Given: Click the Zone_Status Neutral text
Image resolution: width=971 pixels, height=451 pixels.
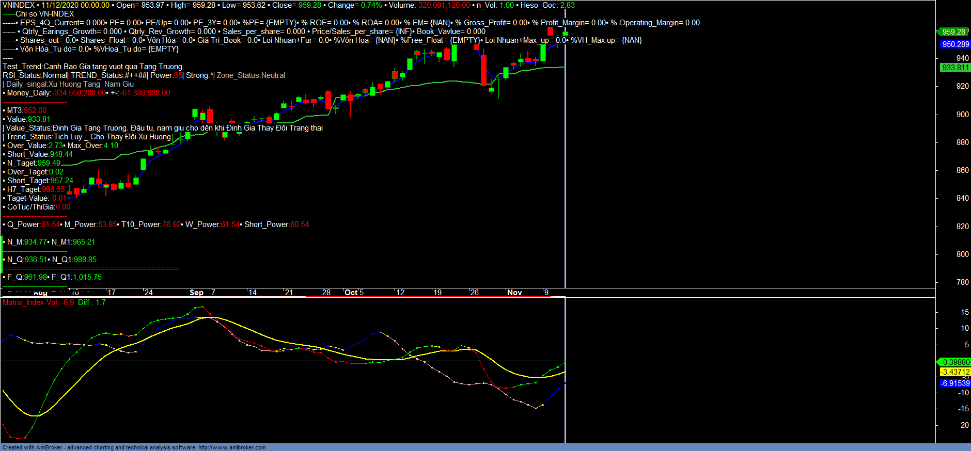Looking at the screenshot, I should point(250,75).
